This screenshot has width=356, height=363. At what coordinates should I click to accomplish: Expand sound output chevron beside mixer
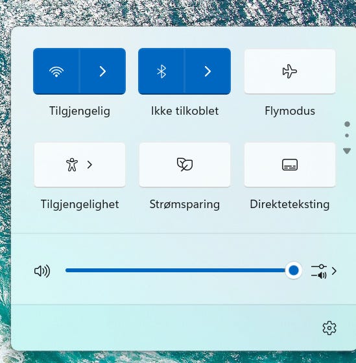pyautogui.click(x=334, y=271)
